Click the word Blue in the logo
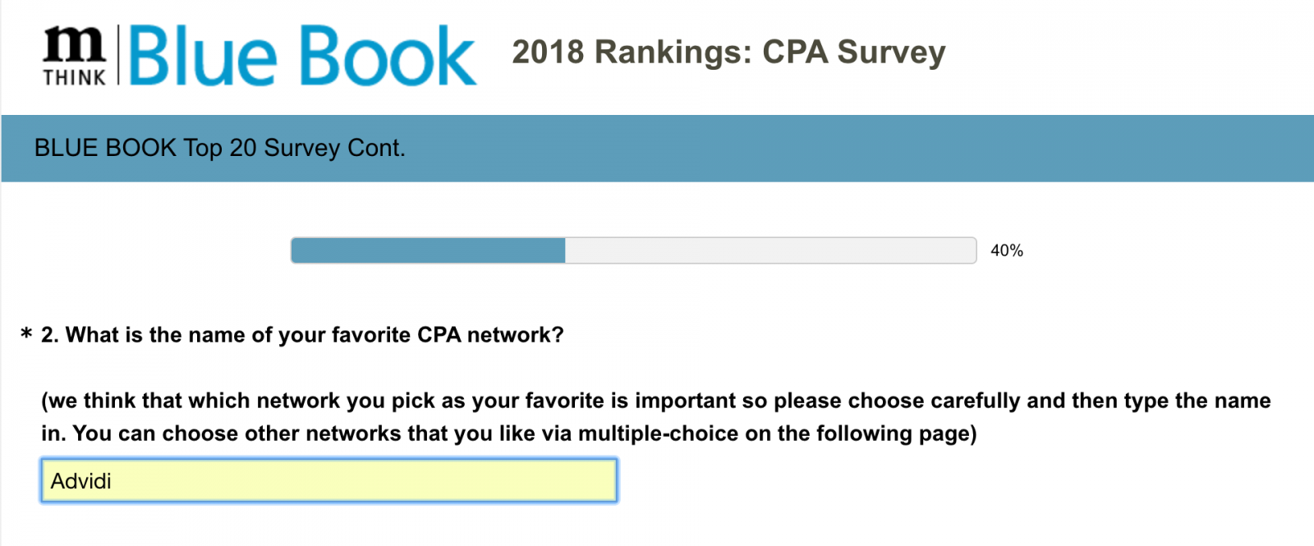This screenshot has width=1314, height=546. pos(202,55)
